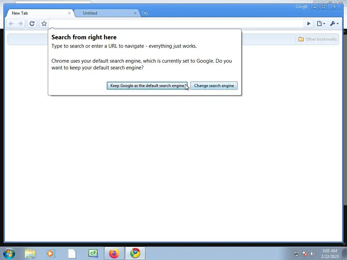Switch to the New Tab tab
The height and width of the screenshot is (260, 347).
[40, 13]
